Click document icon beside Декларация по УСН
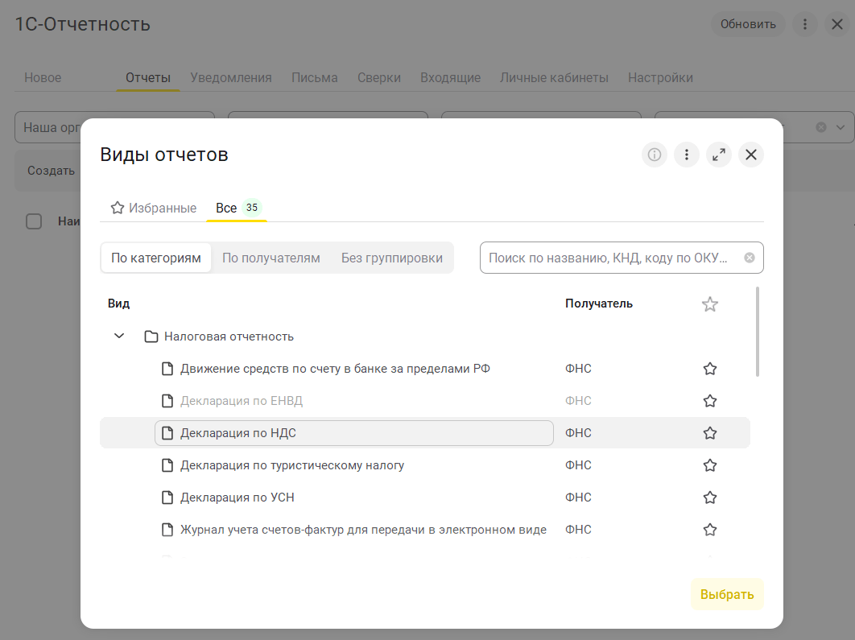The image size is (855, 640). [x=167, y=498]
